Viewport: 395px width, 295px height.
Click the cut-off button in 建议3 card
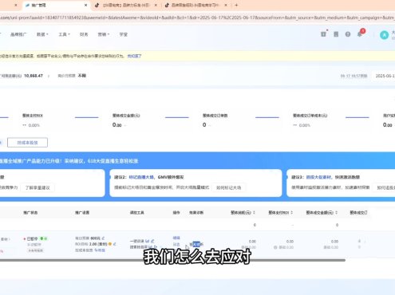pos(385,187)
